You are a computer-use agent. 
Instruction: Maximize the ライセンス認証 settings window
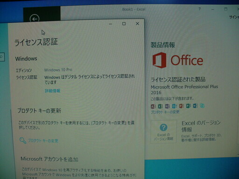point(124,24)
